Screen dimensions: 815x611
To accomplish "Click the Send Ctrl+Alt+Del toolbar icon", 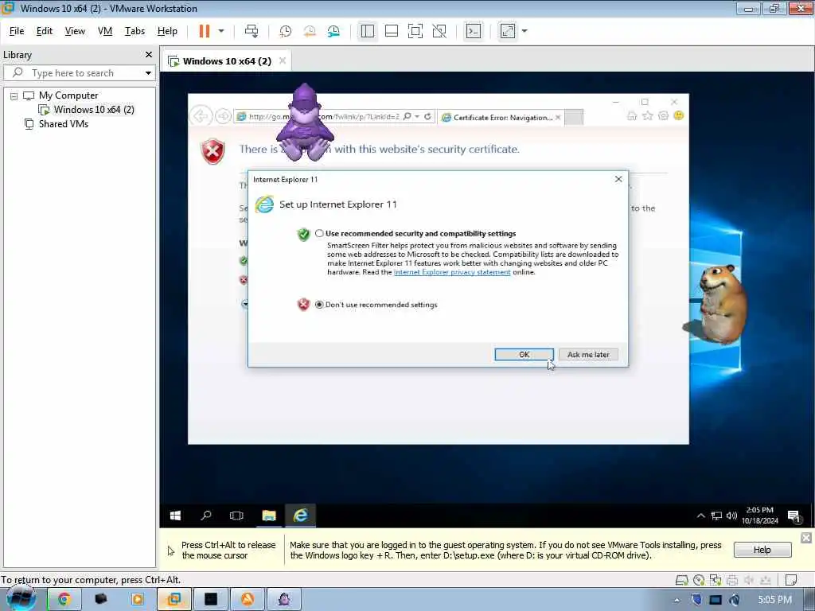I will point(252,31).
